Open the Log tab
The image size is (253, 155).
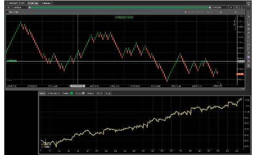(108, 93)
